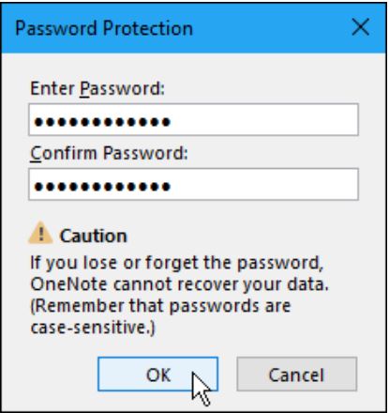The width and height of the screenshot is (389, 413).
Task: Click the "Enter Password:" label
Action: (97, 88)
